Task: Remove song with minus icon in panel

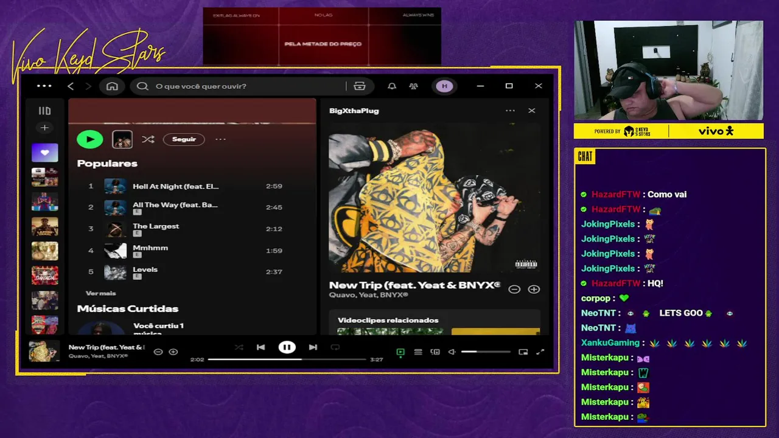Action: [514, 290]
